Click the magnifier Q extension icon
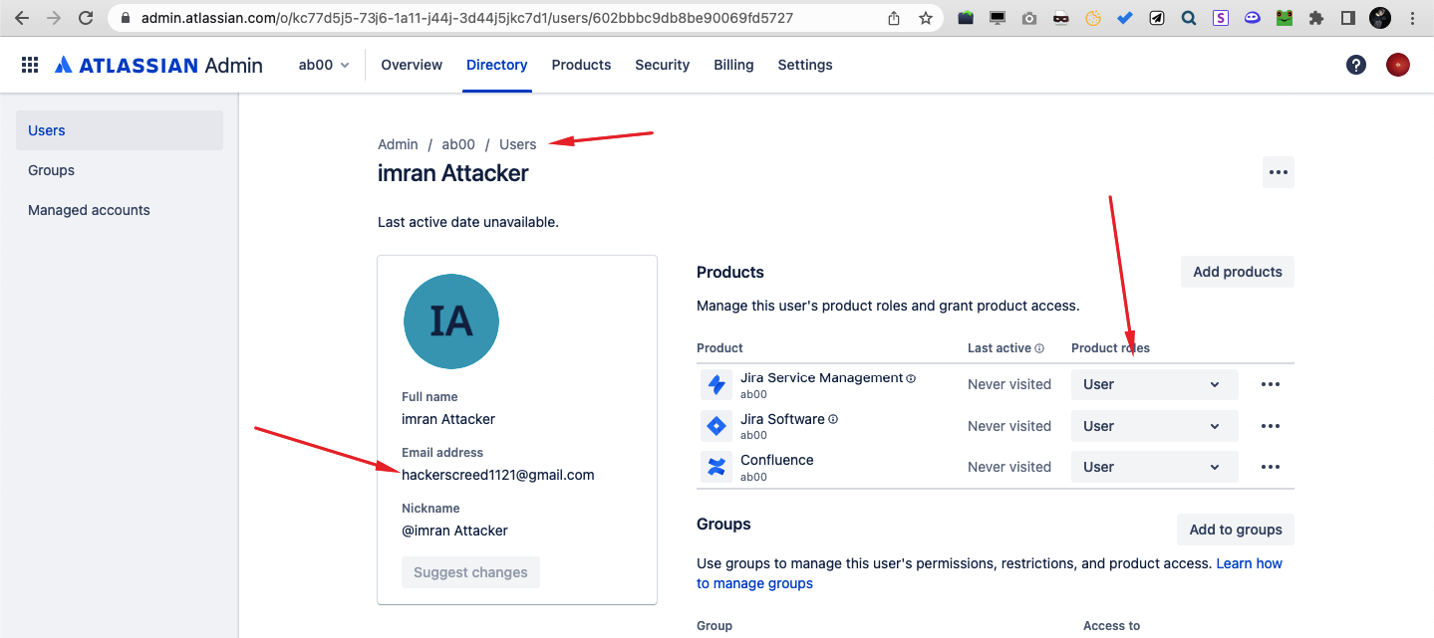1434x638 pixels. click(x=1189, y=18)
